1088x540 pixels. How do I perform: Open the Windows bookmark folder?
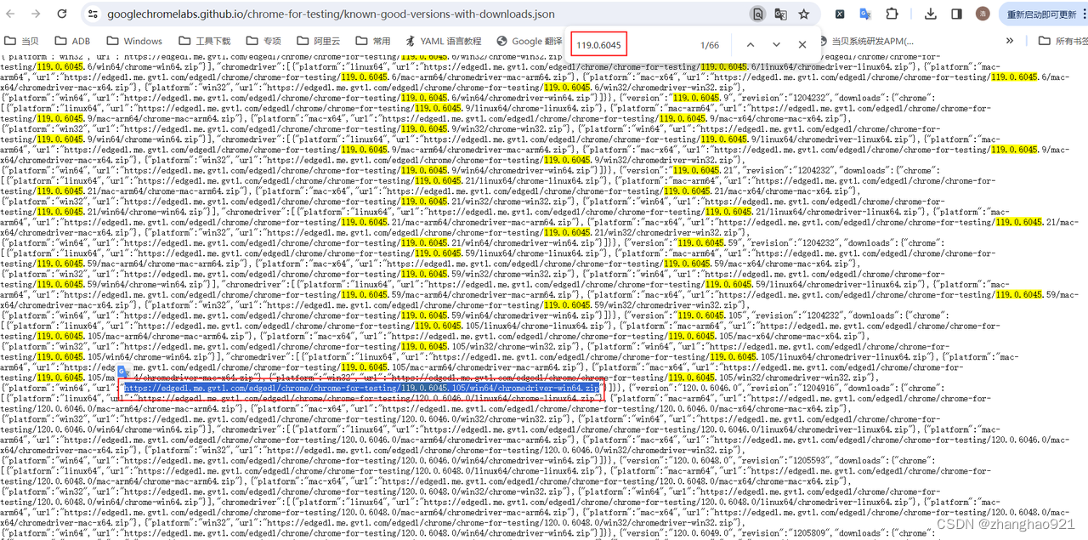tap(133, 41)
